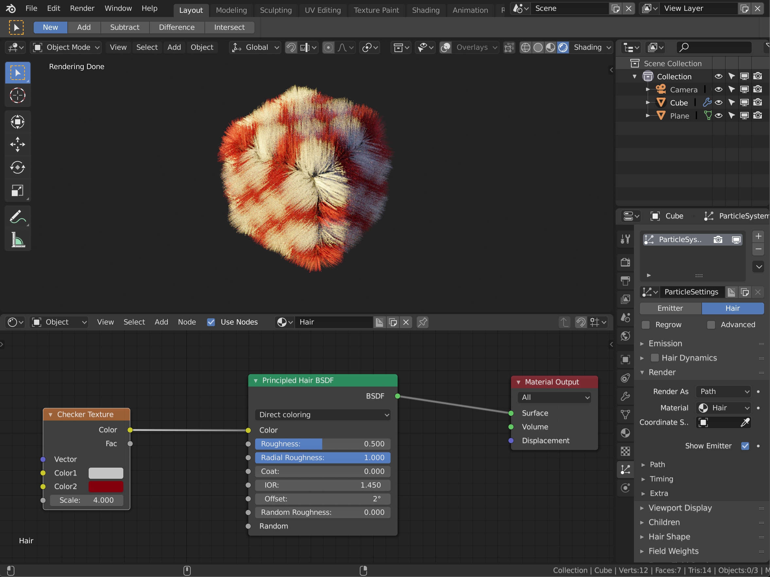This screenshot has height=577, width=770.
Task: Select the Physics Properties tab
Action: [x=625, y=488]
